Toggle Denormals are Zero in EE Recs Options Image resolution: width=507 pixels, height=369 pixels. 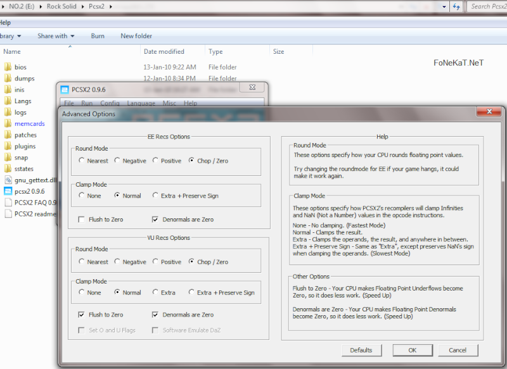point(155,220)
